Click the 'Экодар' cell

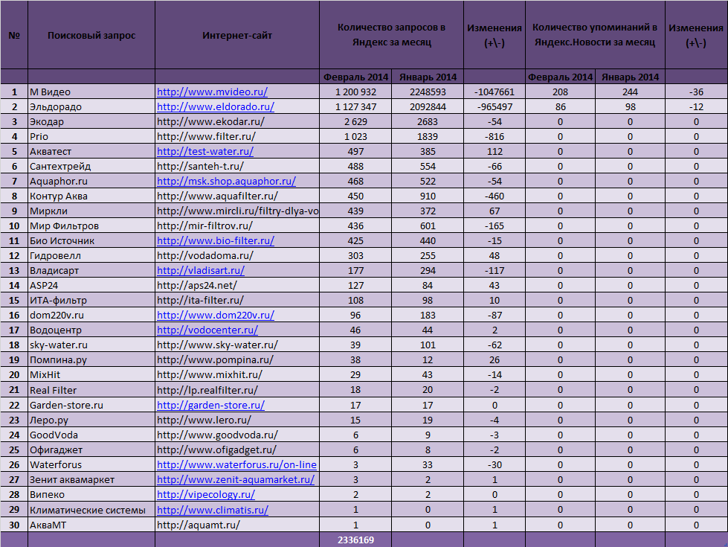91,122
